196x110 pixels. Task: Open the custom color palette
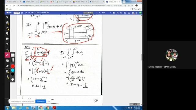tap(13, 79)
